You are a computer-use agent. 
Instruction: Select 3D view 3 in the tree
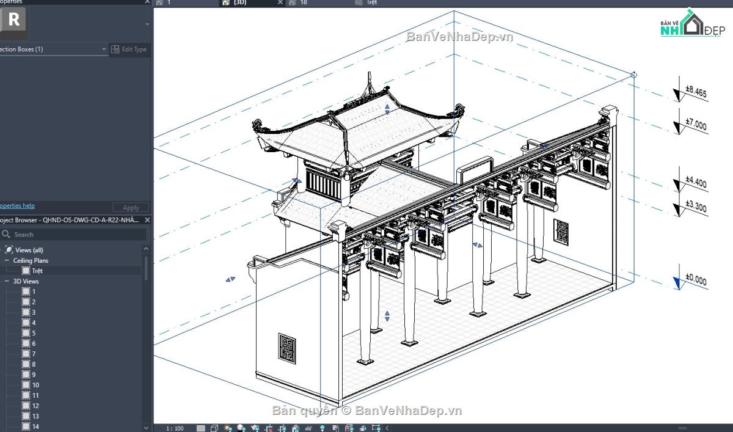34,312
